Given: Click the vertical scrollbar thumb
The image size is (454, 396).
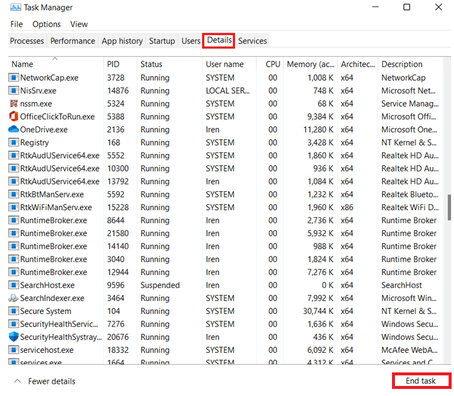Looking at the screenshot, I should point(449,207).
